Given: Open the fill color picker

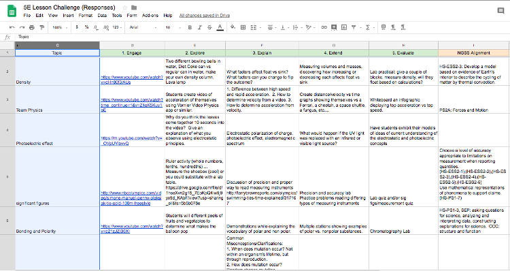Looking at the screenshot, I should point(233,27).
